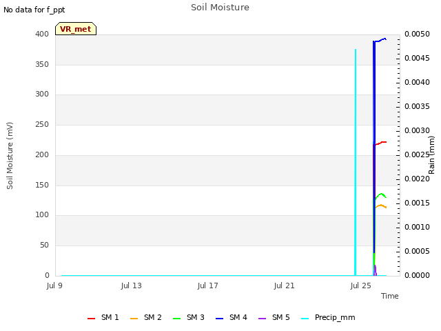Image resolution: width=441 pixels, height=331 pixels.
Task: Click the 0.0030 rain axis value
Action: coord(417,131)
